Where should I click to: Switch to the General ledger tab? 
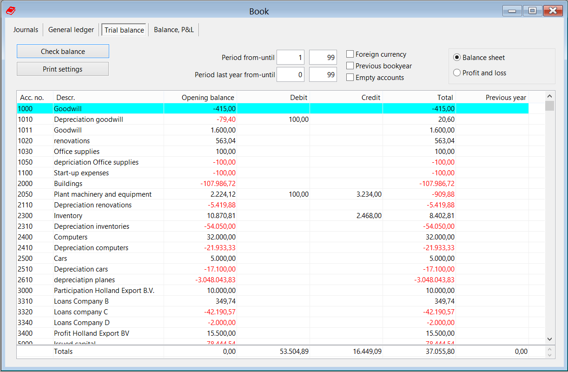[x=71, y=30]
